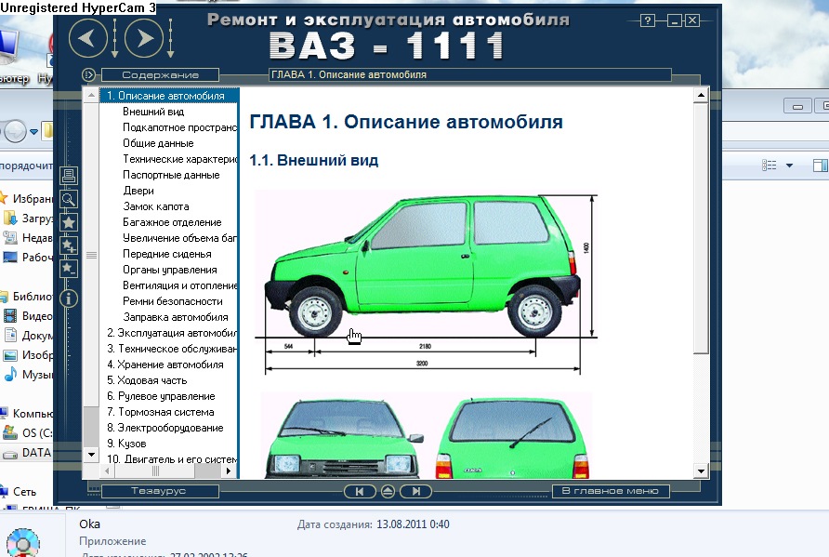Image resolution: width=829 pixels, height=557 pixels.
Task: Open the Тезаурус button
Action: pyautogui.click(x=160, y=491)
